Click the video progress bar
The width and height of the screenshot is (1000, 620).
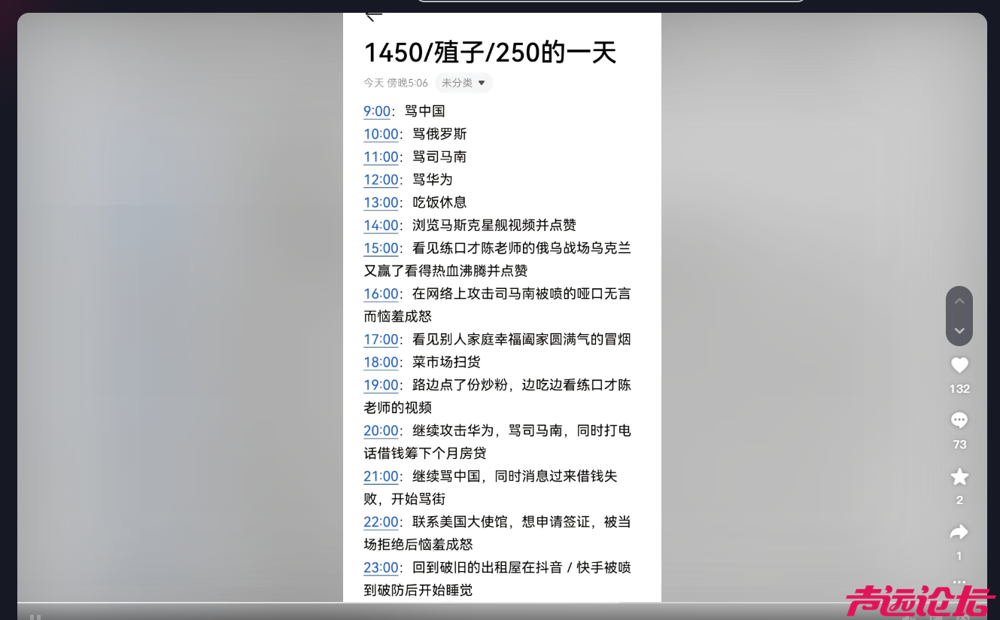pyautogui.click(x=502, y=603)
